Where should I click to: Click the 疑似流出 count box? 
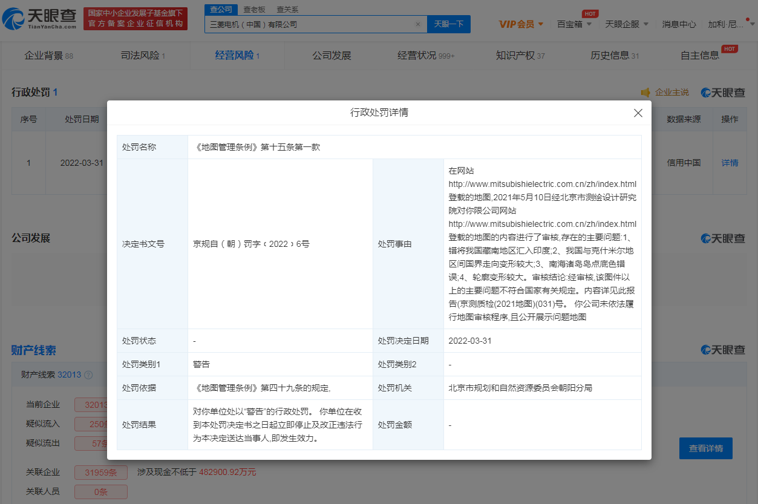(x=91, y=443)
